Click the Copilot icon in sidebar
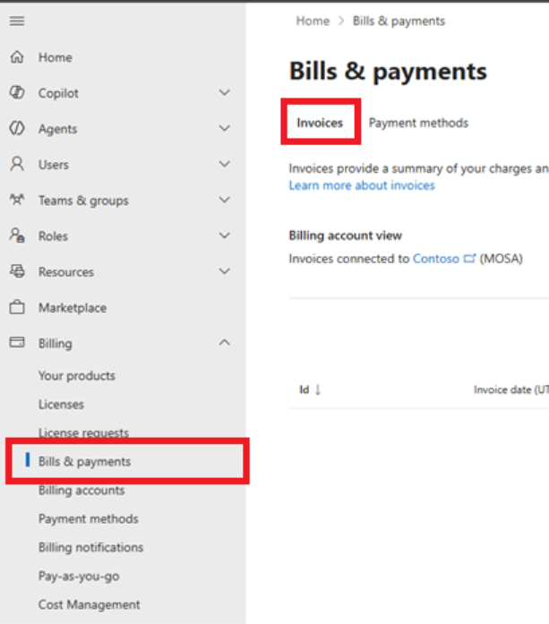Viewport: 549px width, 624px height. click(x=17, y=92)
